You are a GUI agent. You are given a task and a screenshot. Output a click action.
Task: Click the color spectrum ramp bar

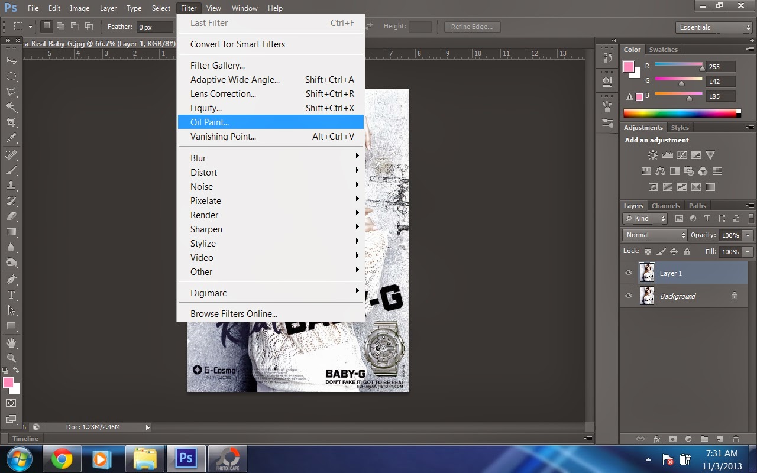[x=681, y=113]
